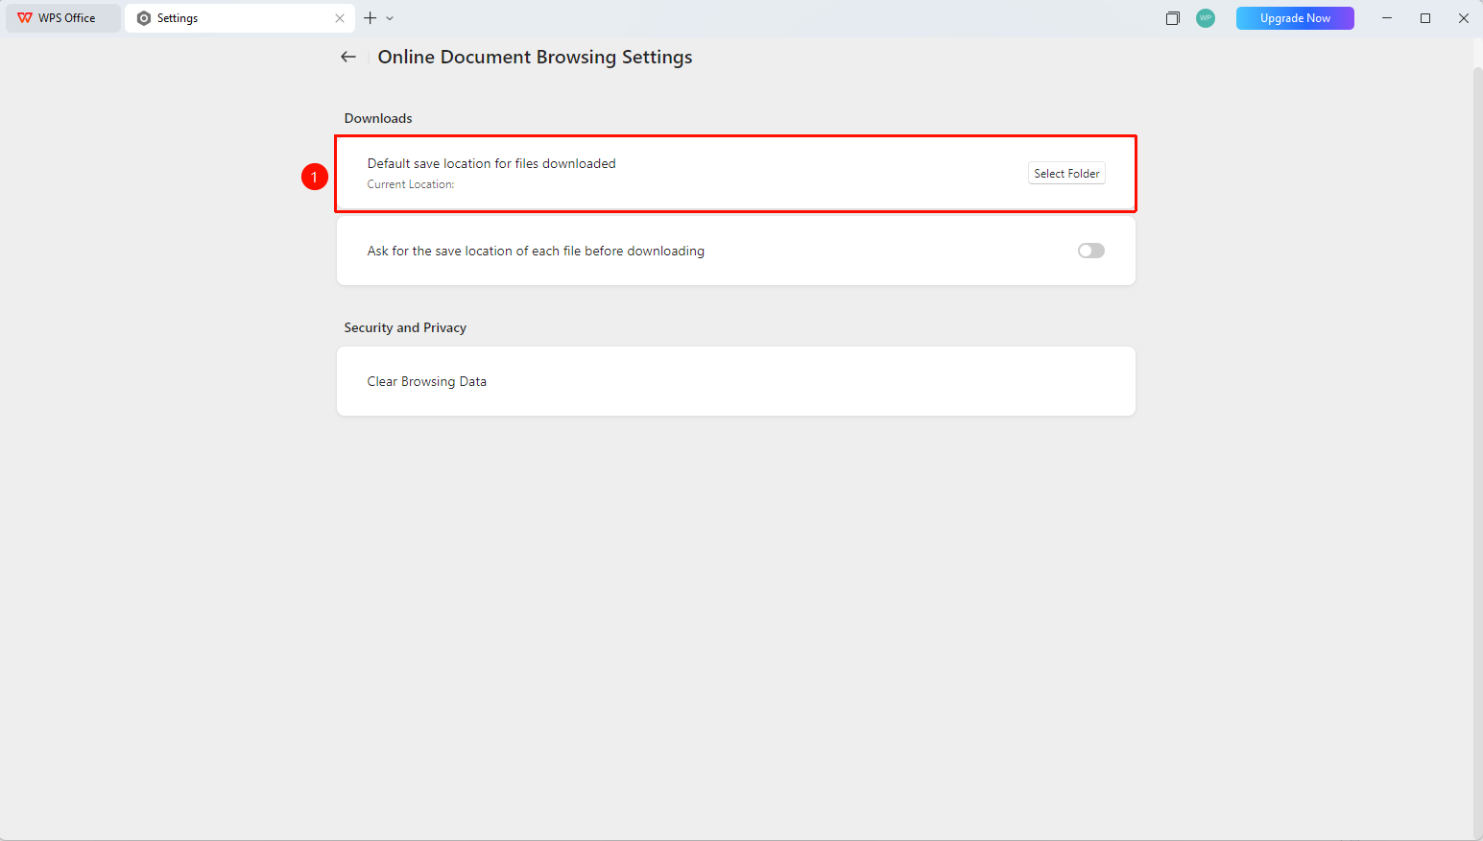Go back using the left arrow icon
Screen dimensions: 1483x841
[x=348, y=58]
